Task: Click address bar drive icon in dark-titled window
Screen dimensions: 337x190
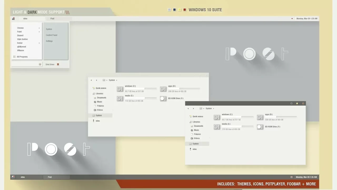Action: pos(201,108)
